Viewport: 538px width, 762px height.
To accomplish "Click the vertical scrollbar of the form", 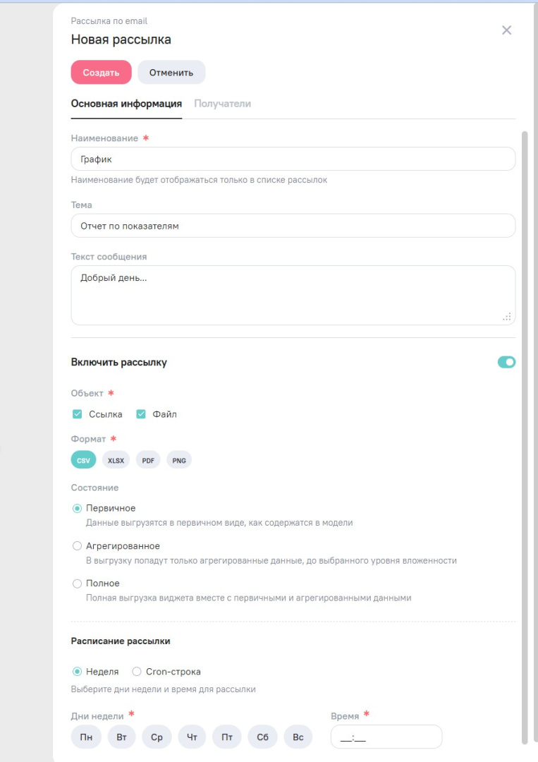I will pos(524,423).
